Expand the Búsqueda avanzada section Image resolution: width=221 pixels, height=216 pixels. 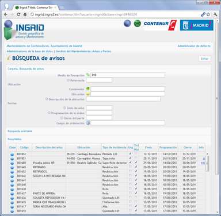tap(20, 131)
